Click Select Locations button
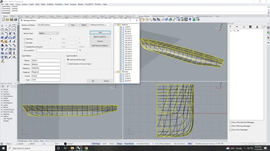The height and width of the screenshot is (151, 270). (x=100, y=37)
